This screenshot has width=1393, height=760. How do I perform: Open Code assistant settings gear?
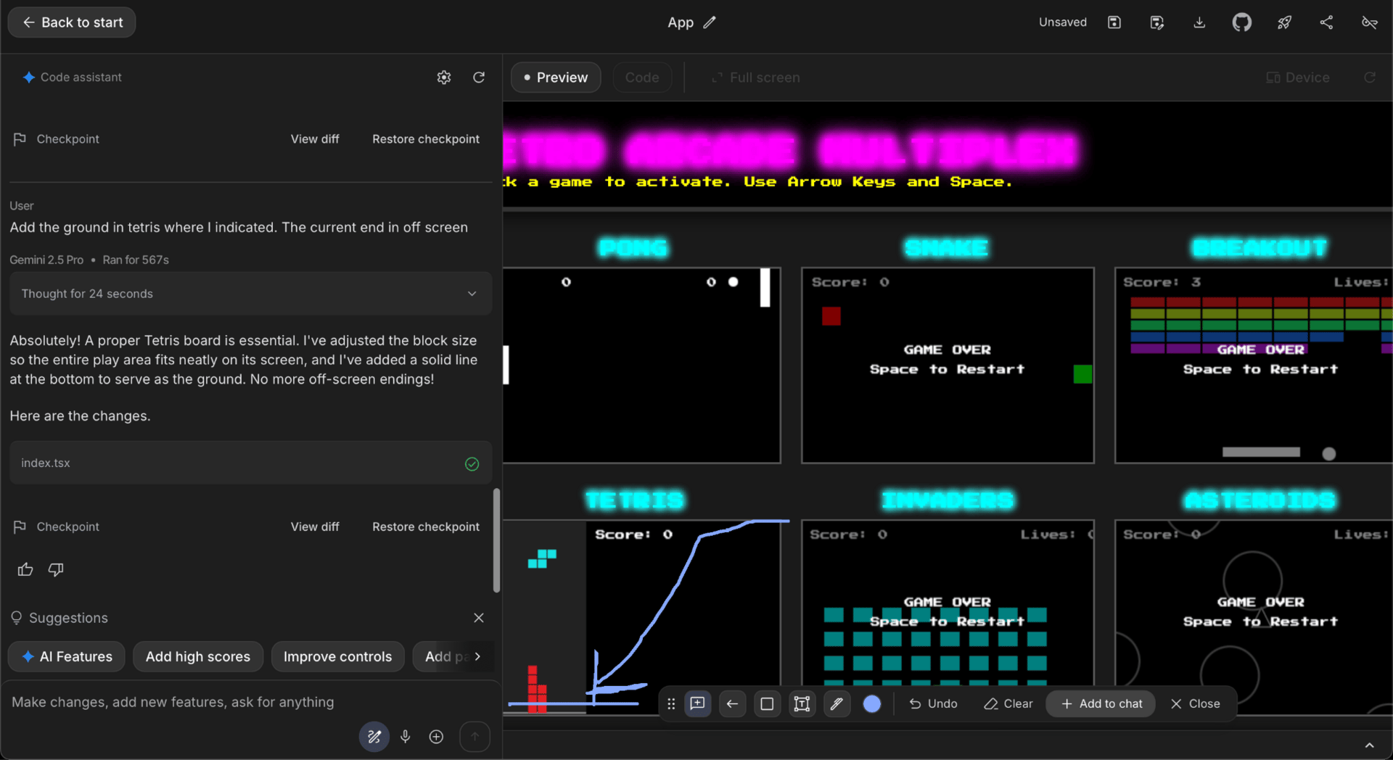tap(444, 78)
